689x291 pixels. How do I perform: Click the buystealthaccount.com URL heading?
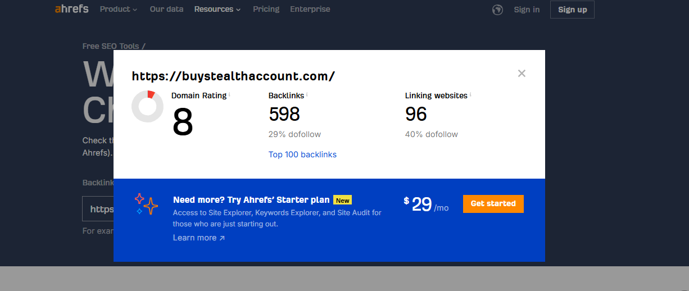tap(233, 76)
